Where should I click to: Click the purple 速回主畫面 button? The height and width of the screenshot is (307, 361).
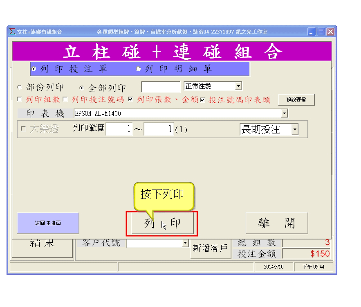[x=48, y=223]
